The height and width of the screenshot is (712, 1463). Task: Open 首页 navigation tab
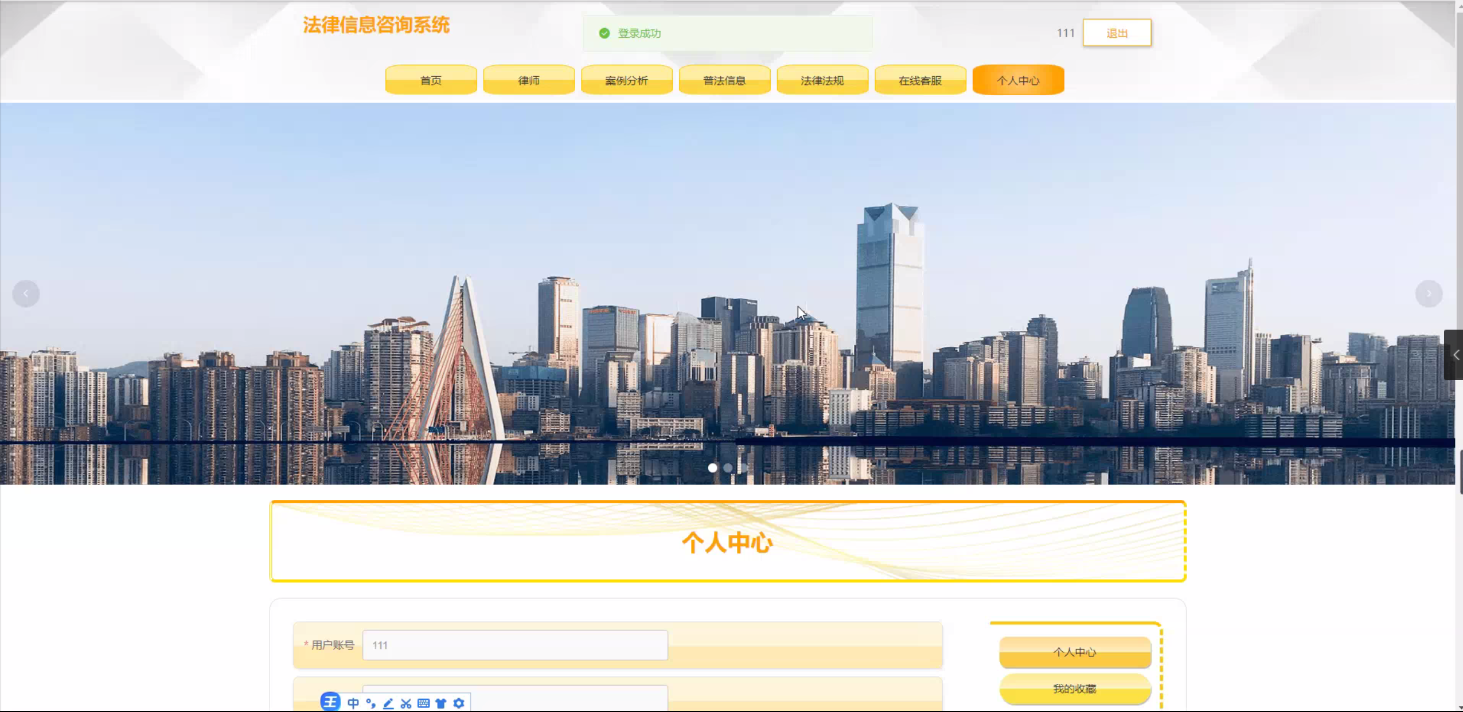pos(431,80)
